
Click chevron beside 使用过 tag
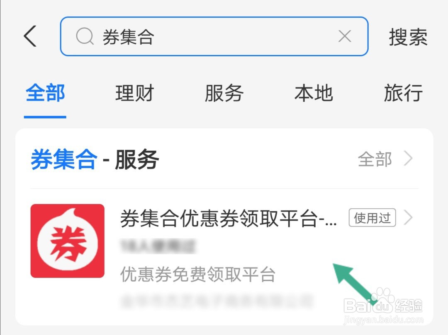pos(408,218)
